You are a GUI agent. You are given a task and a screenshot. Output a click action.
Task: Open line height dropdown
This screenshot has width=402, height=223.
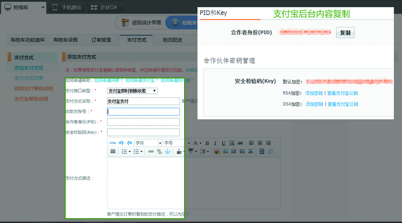pos(208,152)
